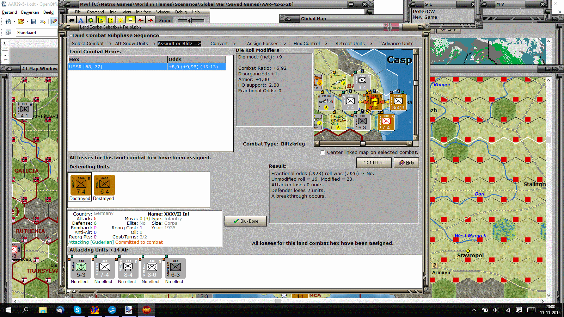This screenshot has width=564, height=317.
Task: Click the sun burst toolbar icon
Action: tap(121, 20)
